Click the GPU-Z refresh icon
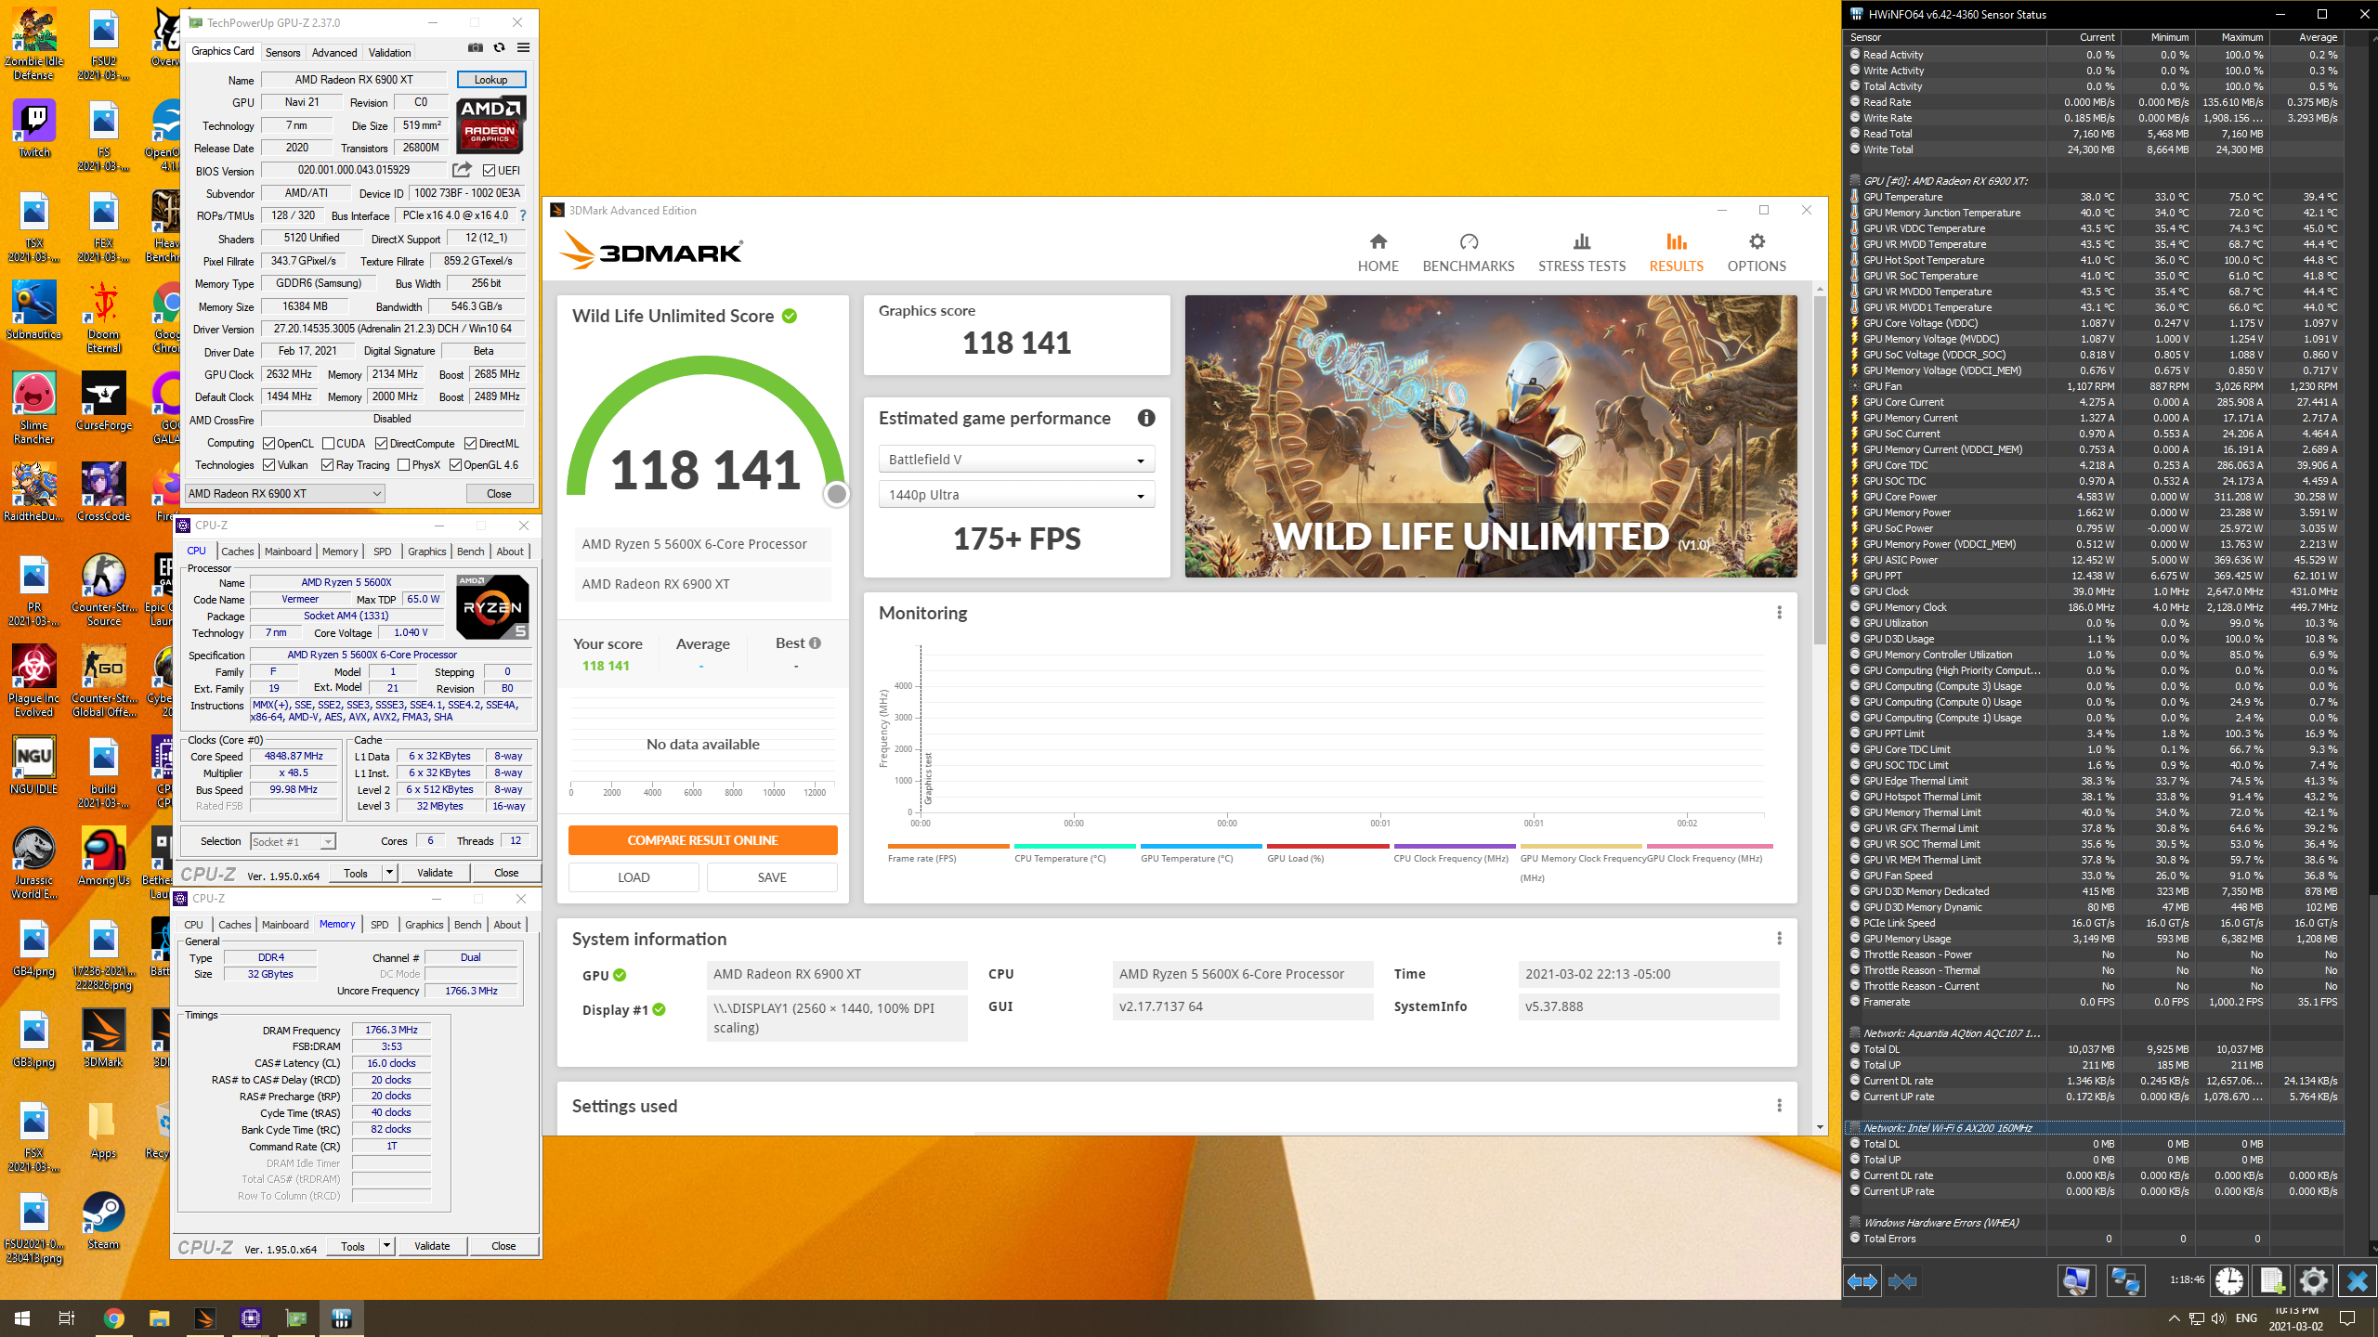The height and width of the screenshot is (1337, 2378). pyautogui.click(x=499, y=48)
